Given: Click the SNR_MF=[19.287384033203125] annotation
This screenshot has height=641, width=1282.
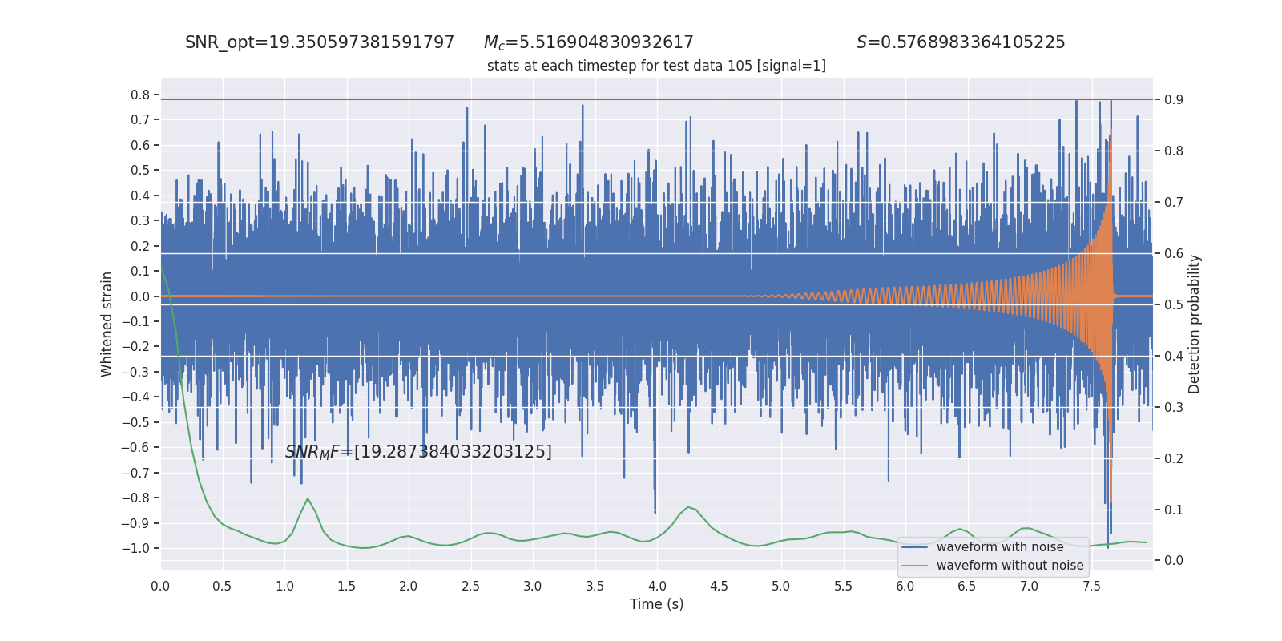Looking at the screenshot, I should pos(418,452).
